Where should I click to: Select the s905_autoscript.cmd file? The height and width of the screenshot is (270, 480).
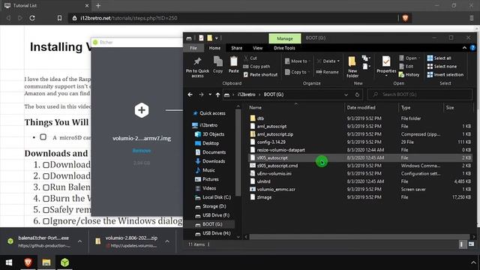point(277,166)
